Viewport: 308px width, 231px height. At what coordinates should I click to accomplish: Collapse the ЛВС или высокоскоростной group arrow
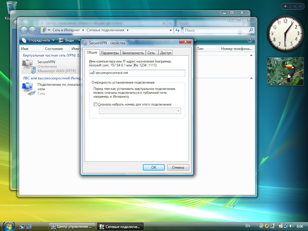click(x=251, y=78)
